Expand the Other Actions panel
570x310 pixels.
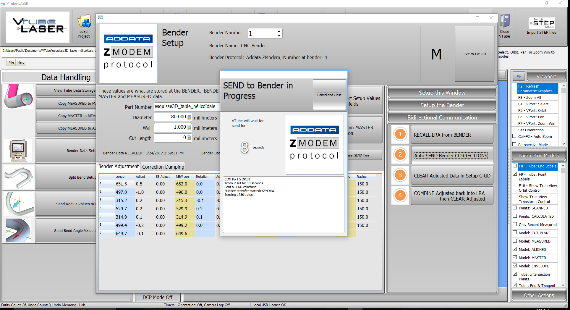[x=538, y=295]
